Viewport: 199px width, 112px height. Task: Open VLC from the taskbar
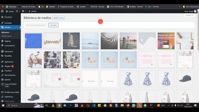point(53,105)
